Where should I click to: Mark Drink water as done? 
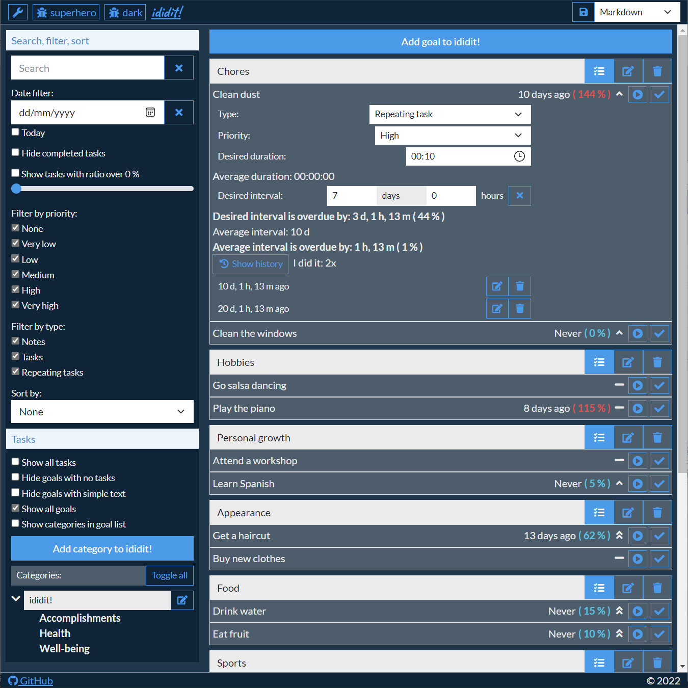pyautogui.click(x=659, y=611)
